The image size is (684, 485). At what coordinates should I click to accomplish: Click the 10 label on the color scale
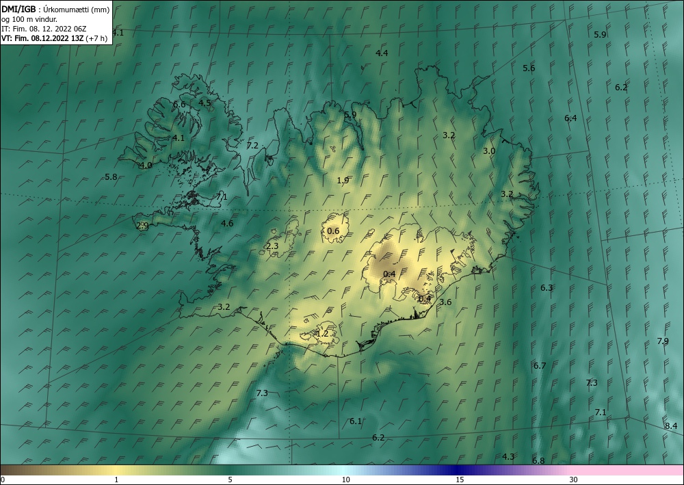tap(345, 480)
